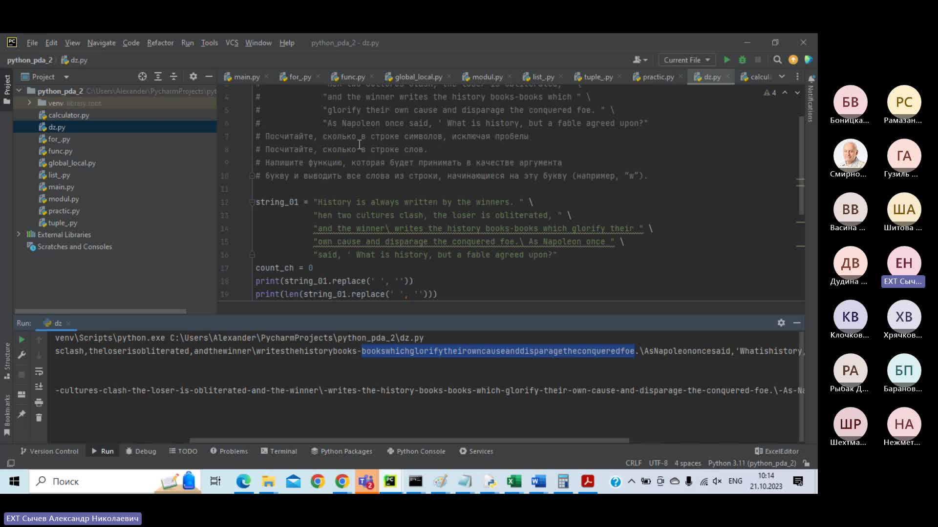Show hidden editor tabs dropdown
938x527 pixels.
pos(782,77)
